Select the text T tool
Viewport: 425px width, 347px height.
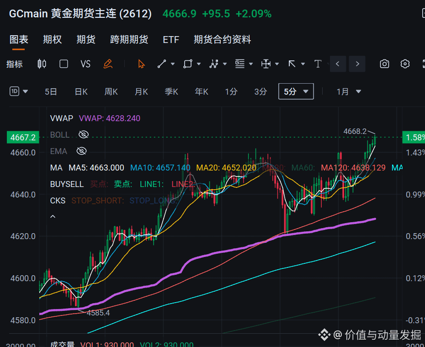pos(318,64)
